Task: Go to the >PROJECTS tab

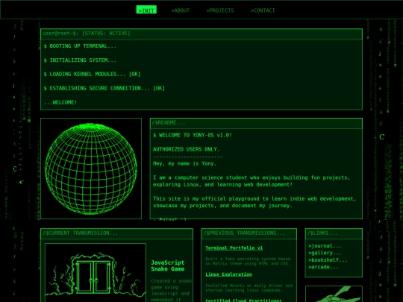Action: tap(220, 10)
